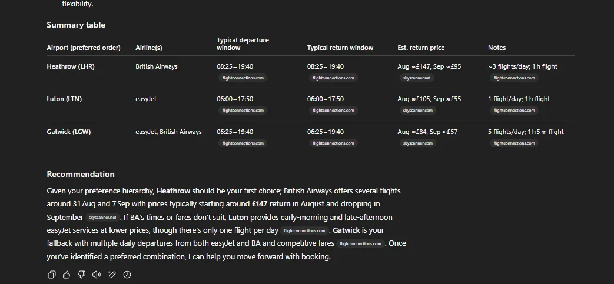
Task: Click flightconnections.com citation after 'competitive fares'
Action: click(360, 243)
